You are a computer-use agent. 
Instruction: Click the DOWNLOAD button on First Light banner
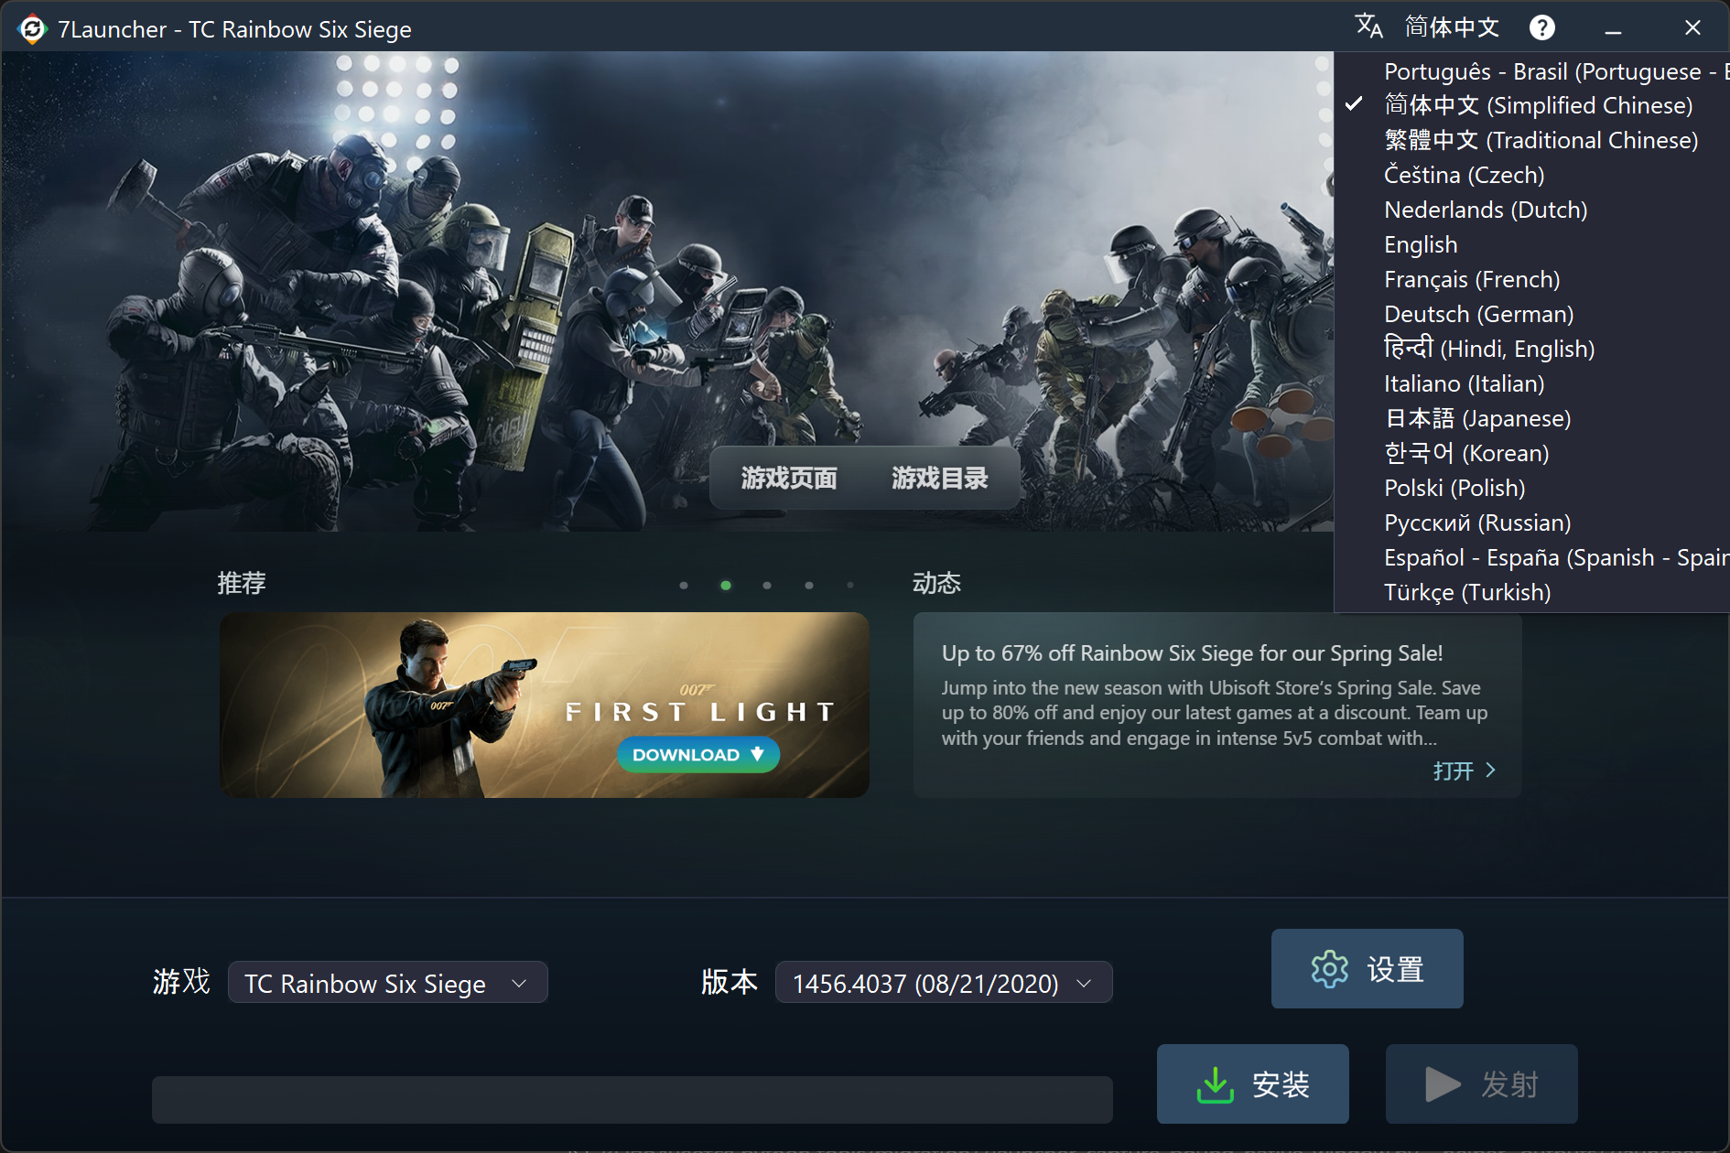[x=698, y=755]
